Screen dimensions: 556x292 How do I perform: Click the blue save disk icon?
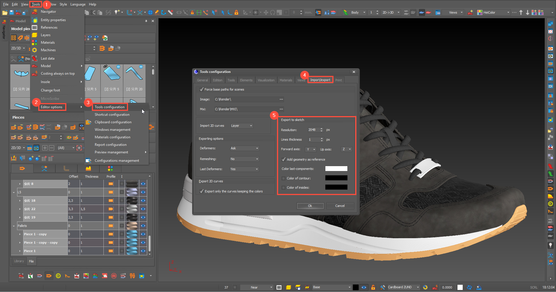[12, 12]
